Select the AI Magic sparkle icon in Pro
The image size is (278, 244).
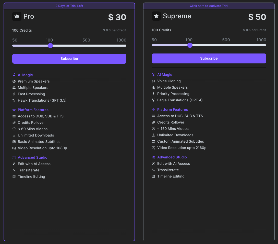coord(14,75)
